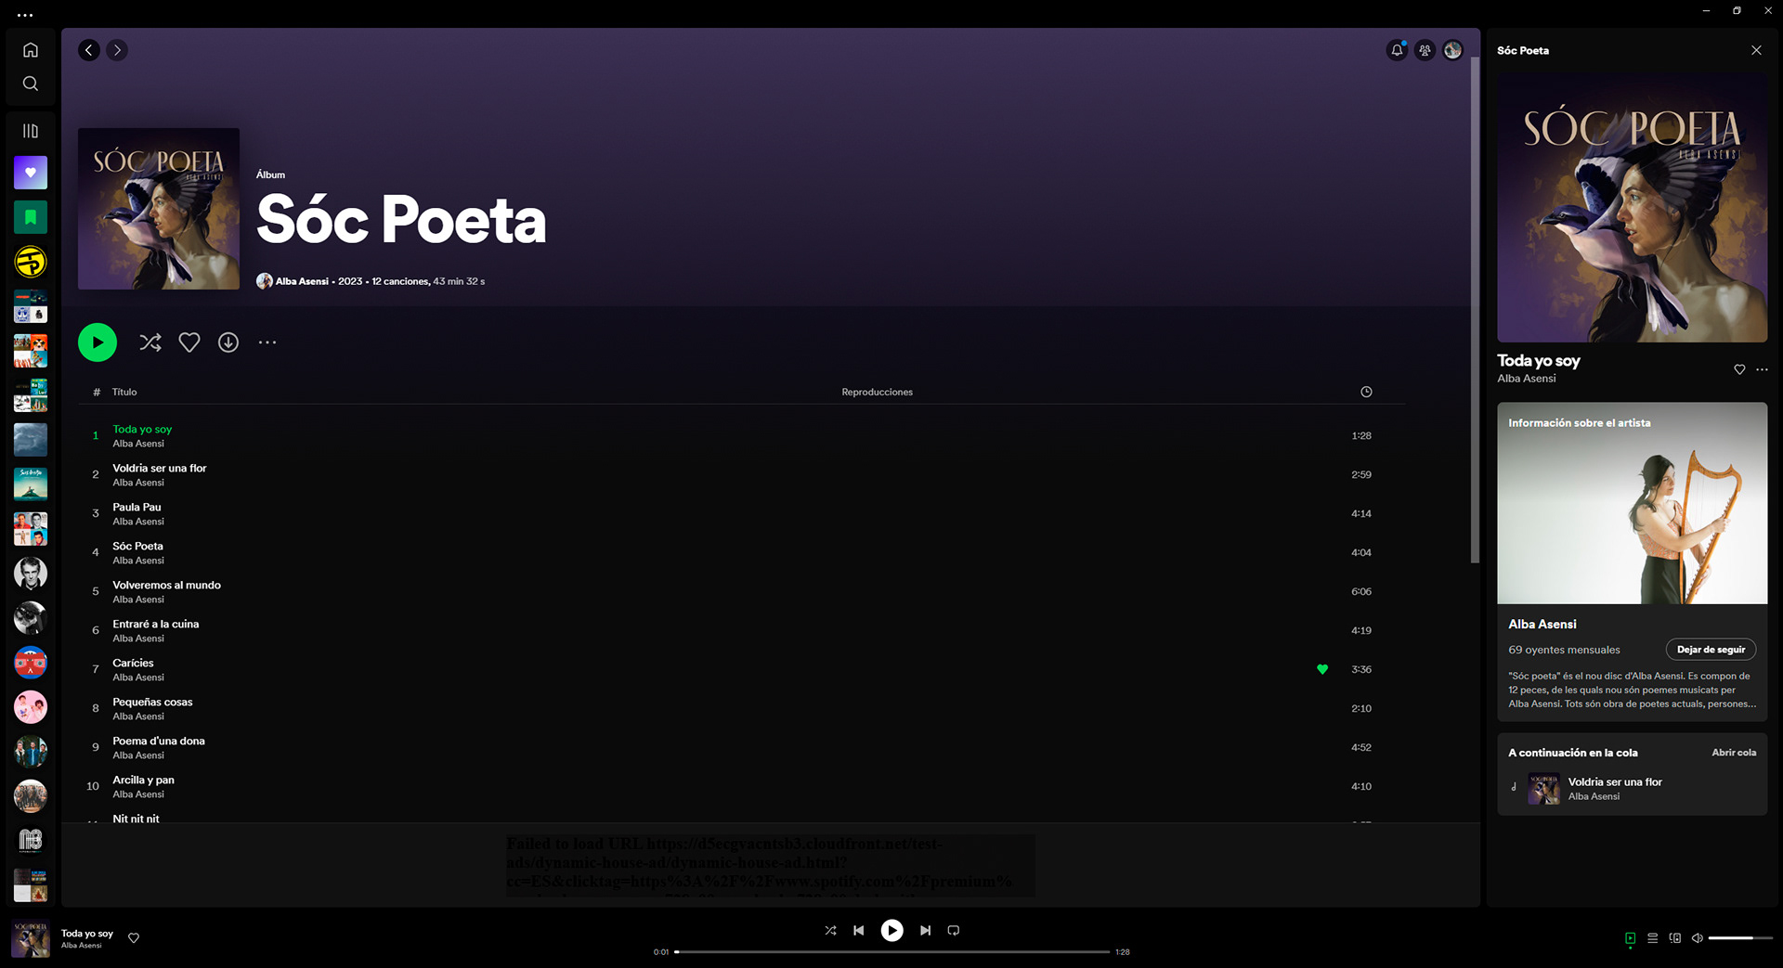Click Abrir cola link
Screen dimensions: 1783x968
[1734, 753]
